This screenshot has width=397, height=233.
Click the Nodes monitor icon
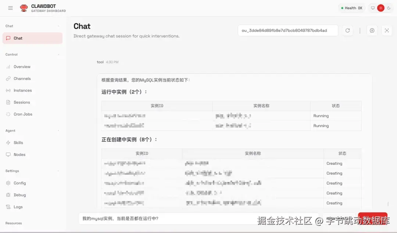click(x=8, y=155)
